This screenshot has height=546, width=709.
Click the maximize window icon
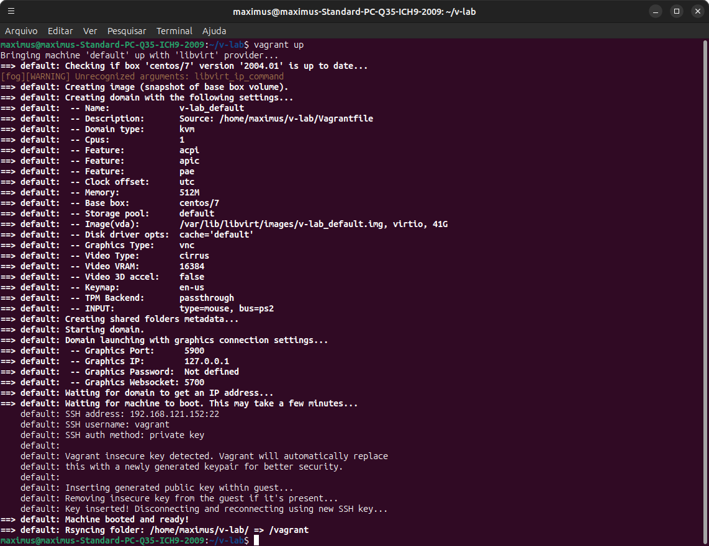pos(677,11)
